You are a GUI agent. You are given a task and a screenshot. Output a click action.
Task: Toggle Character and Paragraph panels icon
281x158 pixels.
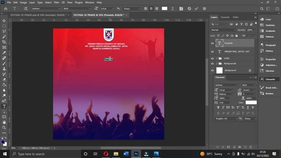(x=181, y=9)
